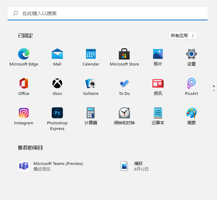217x200 pixels.
Task: Launch the Mail app
Action: (57, 54)
